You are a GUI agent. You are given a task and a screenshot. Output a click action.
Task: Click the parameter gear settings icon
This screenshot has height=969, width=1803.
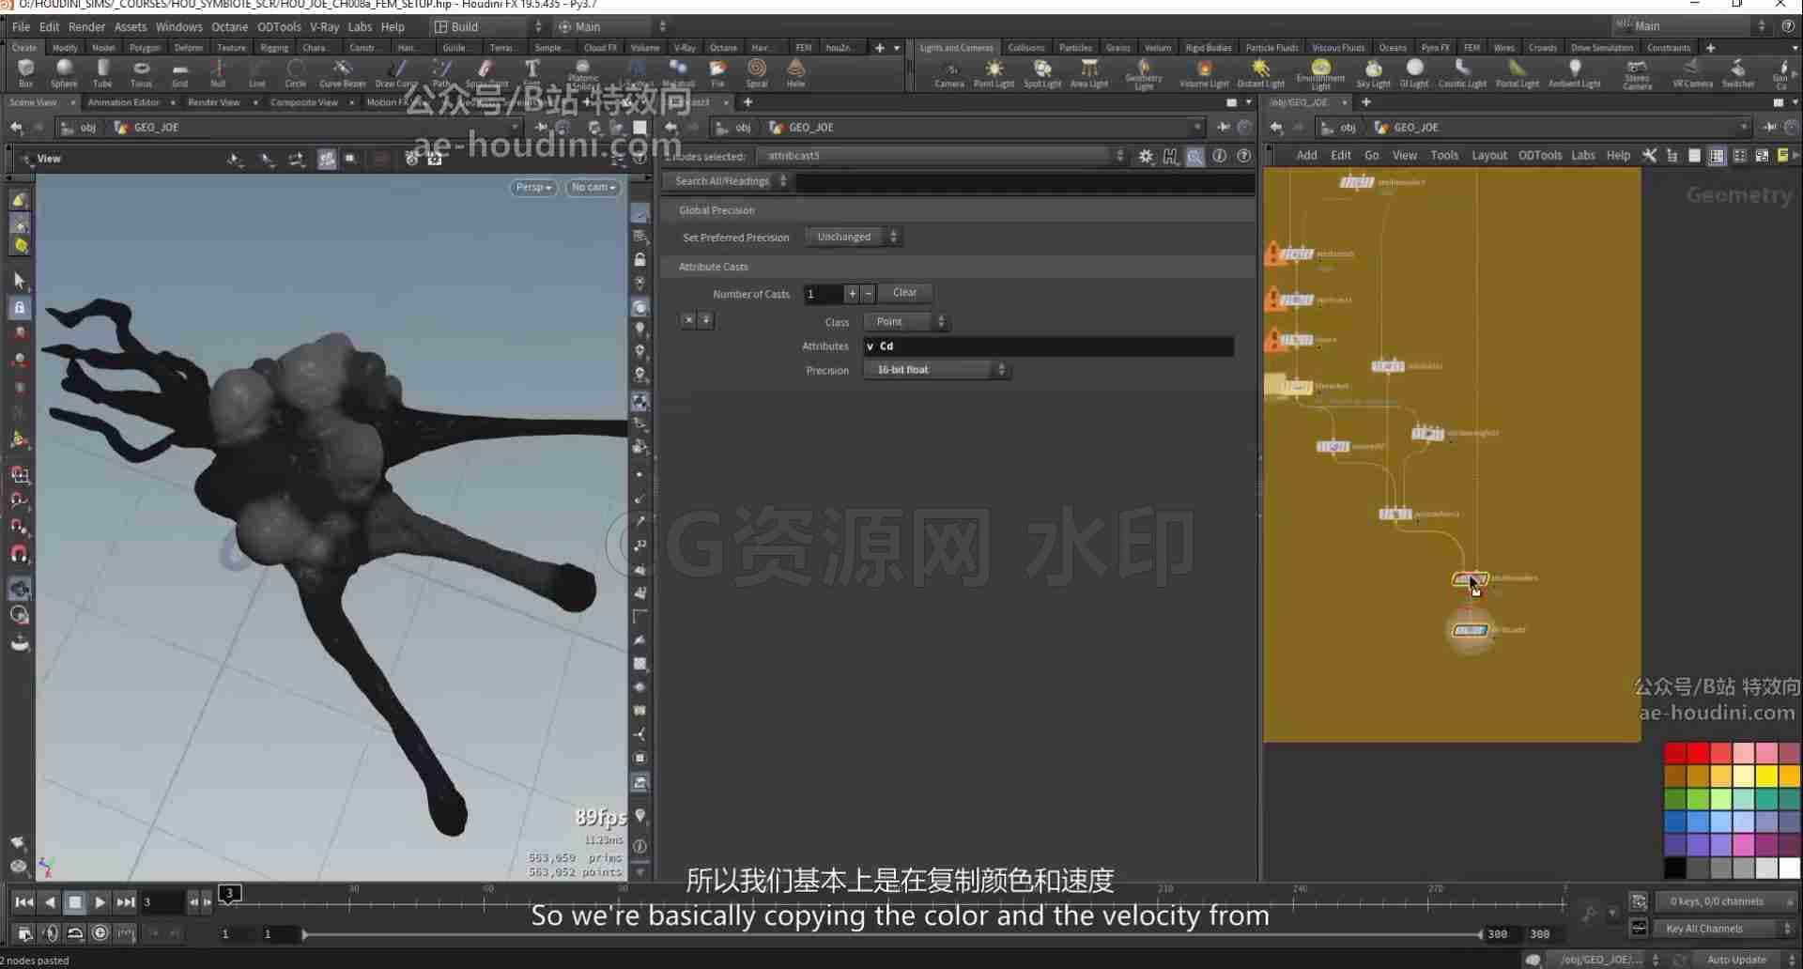[1146, 156]
